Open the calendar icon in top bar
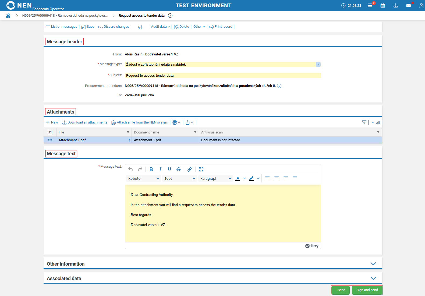The height and width of the screenshot is (296, 425). point(382,5)
